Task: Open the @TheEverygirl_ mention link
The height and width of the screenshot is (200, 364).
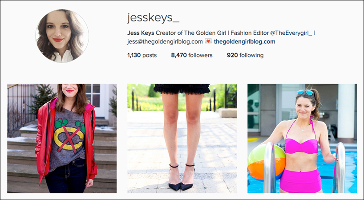Action: tap(291, 33)
